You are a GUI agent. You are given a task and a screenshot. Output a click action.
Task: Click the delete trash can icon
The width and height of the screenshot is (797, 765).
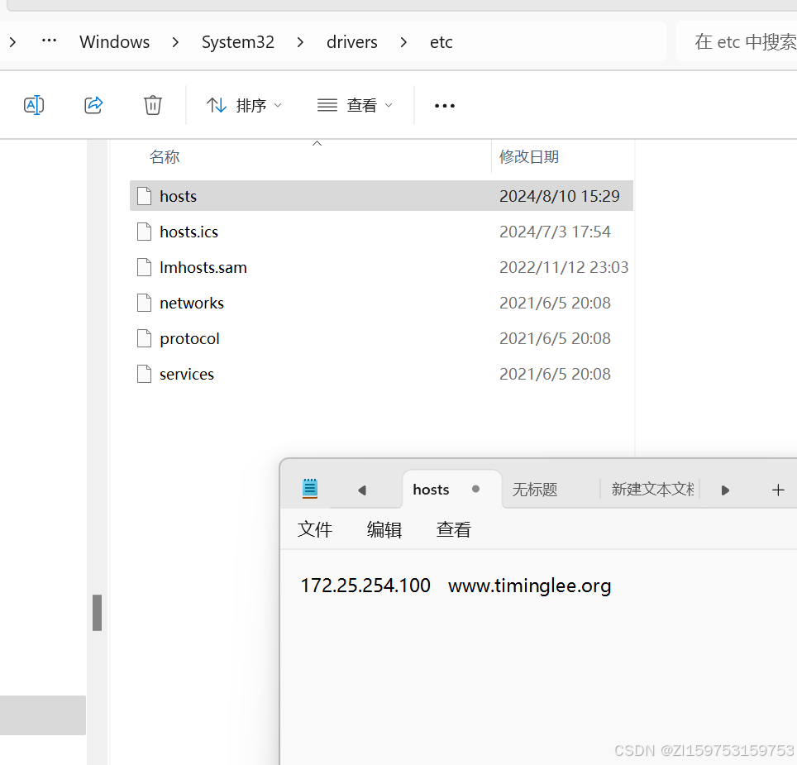[153, 105]
